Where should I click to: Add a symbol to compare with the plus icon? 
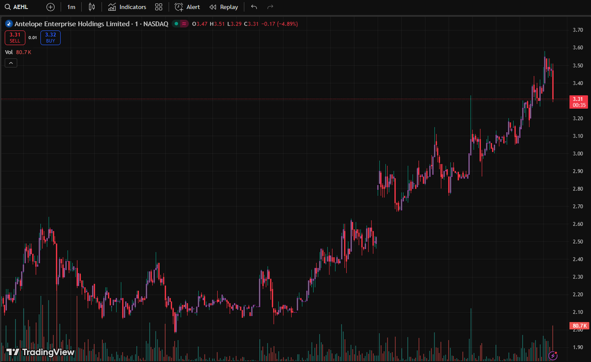50,7
